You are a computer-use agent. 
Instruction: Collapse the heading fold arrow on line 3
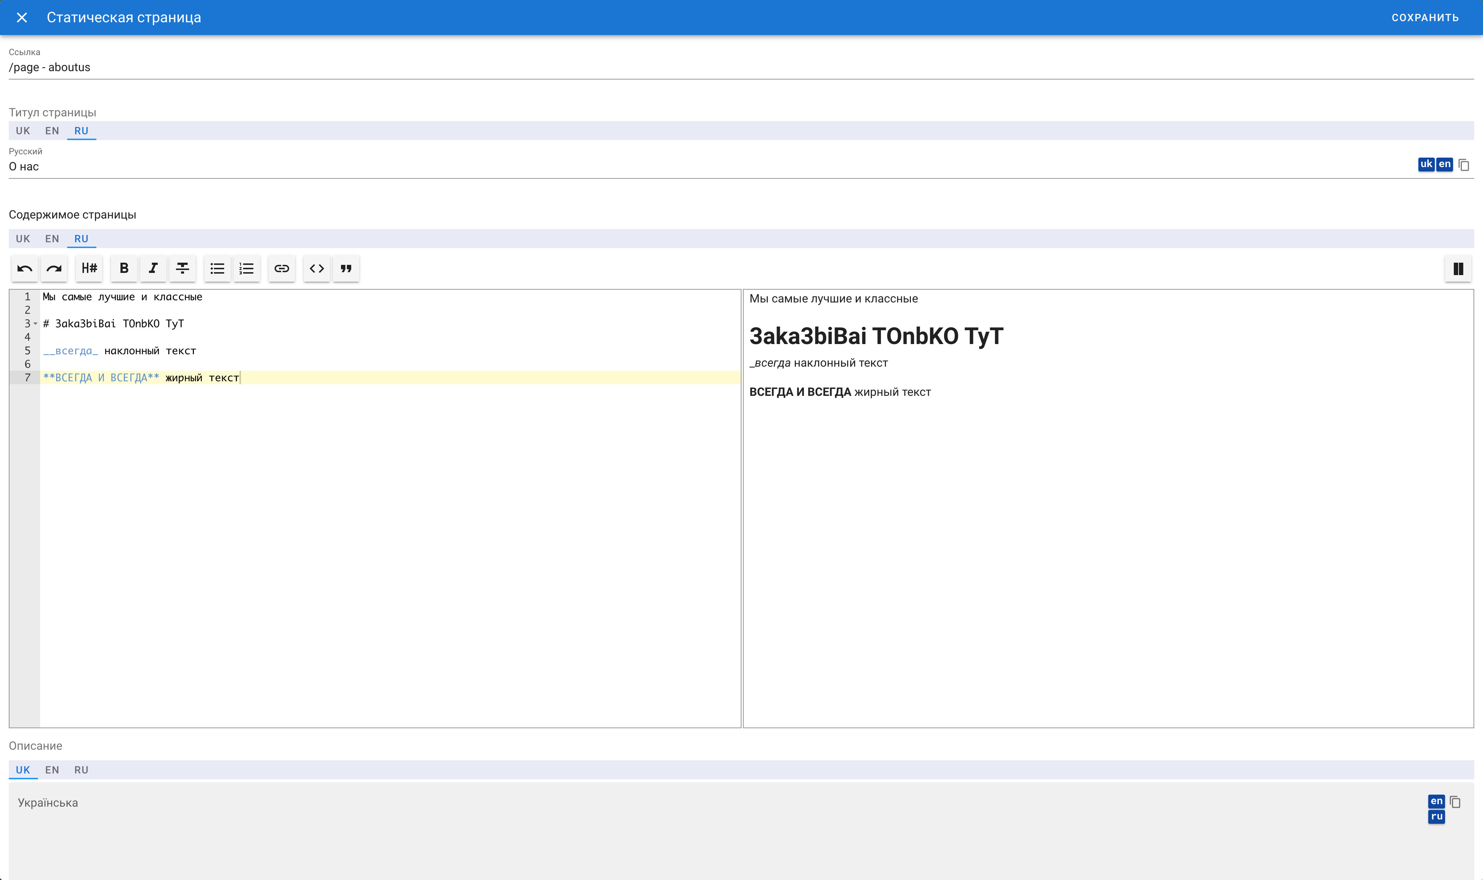coord(35,324)
